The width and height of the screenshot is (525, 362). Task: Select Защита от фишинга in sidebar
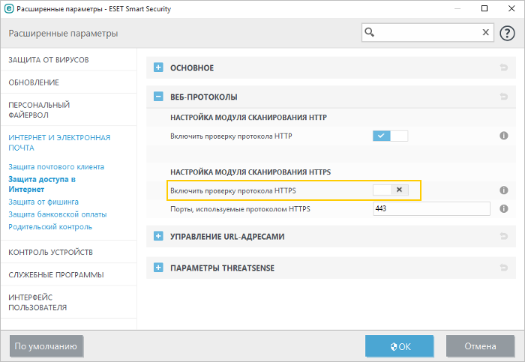click(43, 202)
